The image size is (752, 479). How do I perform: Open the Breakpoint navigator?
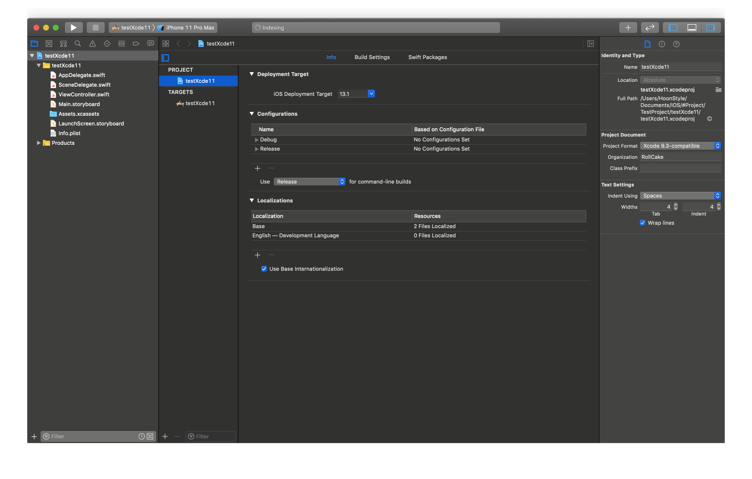tap(136, 44)
